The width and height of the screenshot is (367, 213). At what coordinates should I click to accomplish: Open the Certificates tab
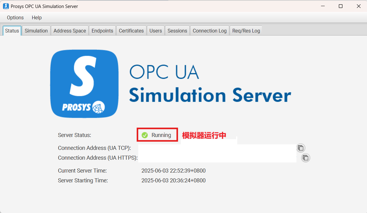[131, 31]
